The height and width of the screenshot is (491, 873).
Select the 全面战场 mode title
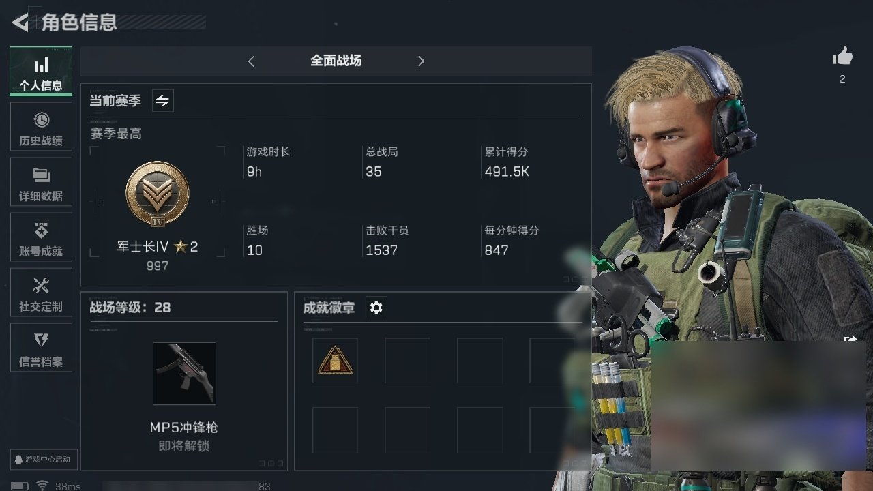pyautogui.click(x=336, y=61)
